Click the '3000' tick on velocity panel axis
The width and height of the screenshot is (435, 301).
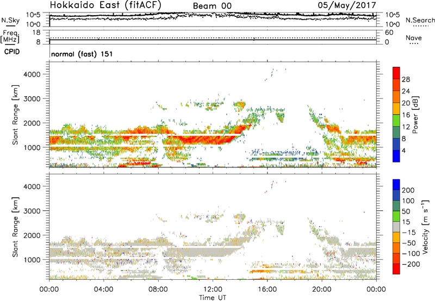[x=32, y=211]
